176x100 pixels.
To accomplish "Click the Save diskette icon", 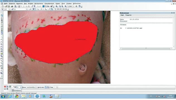I will pyautogui.click(x=9, y=6).
